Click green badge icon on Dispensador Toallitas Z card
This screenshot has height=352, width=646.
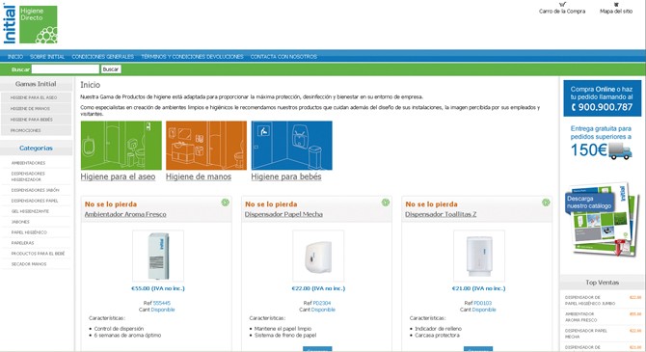click(x=546, y=203)
